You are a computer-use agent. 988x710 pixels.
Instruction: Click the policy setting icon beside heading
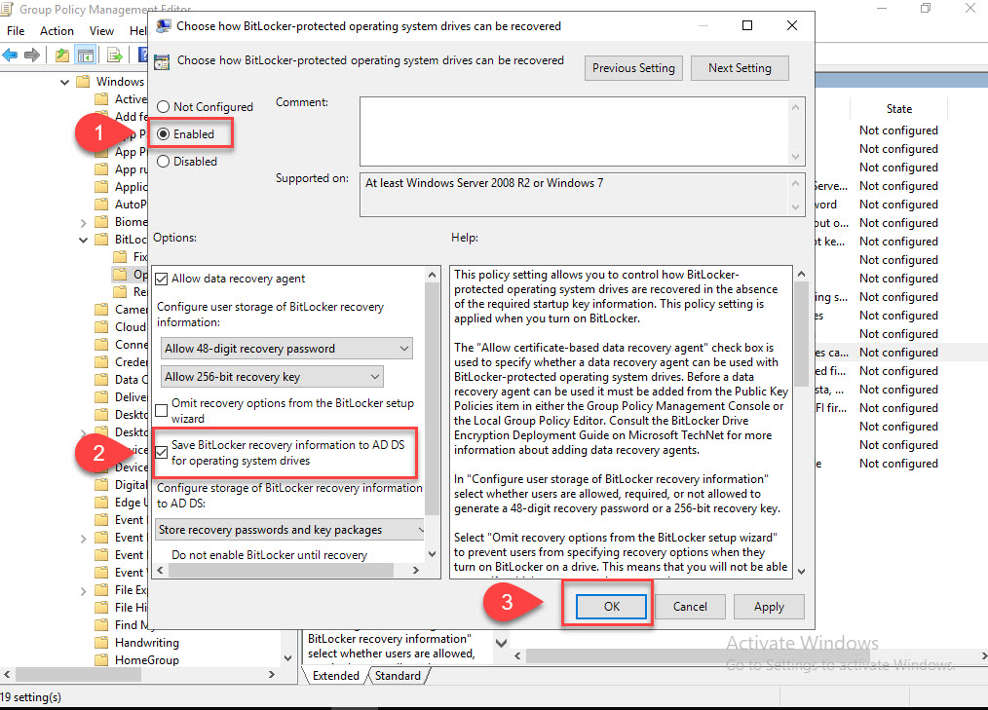162,61
